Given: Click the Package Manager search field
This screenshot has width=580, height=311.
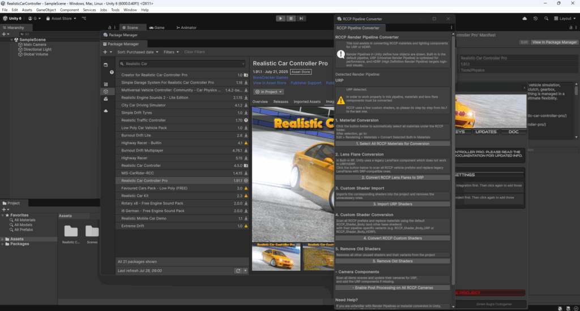Looking at the screenshot, I should (x=182, y=64).
